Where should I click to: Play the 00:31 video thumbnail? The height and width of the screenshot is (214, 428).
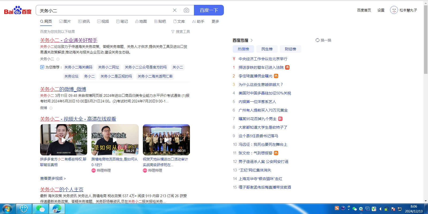click(166, 140)
